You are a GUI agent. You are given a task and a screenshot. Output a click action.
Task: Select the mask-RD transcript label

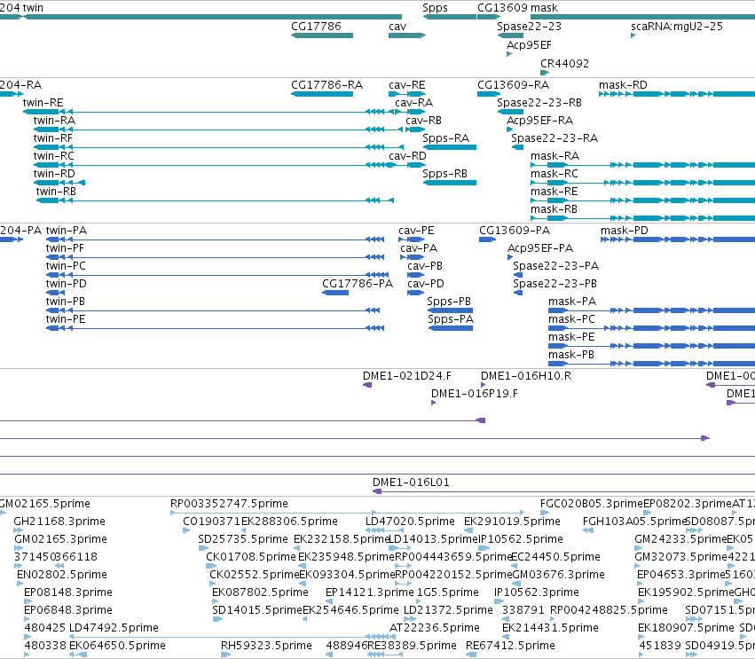(623, 85)
